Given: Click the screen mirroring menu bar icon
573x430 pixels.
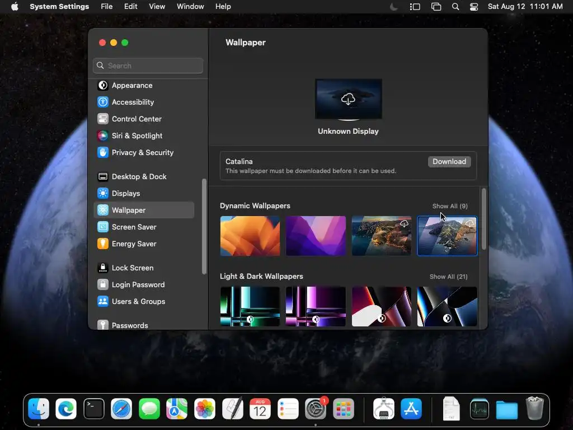Looking at the screenshot, I should pos(436,7).
